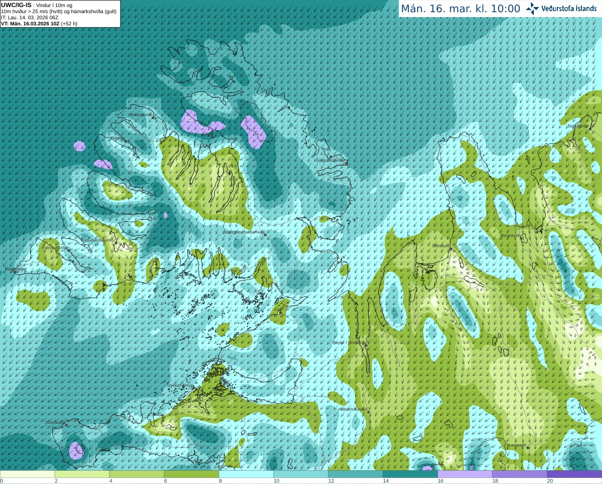Image resolution: width=602 pixels, height=484 pixels.
Task: Select the 10–12 m/s aqua legend swatch
Action: point(301,474)
